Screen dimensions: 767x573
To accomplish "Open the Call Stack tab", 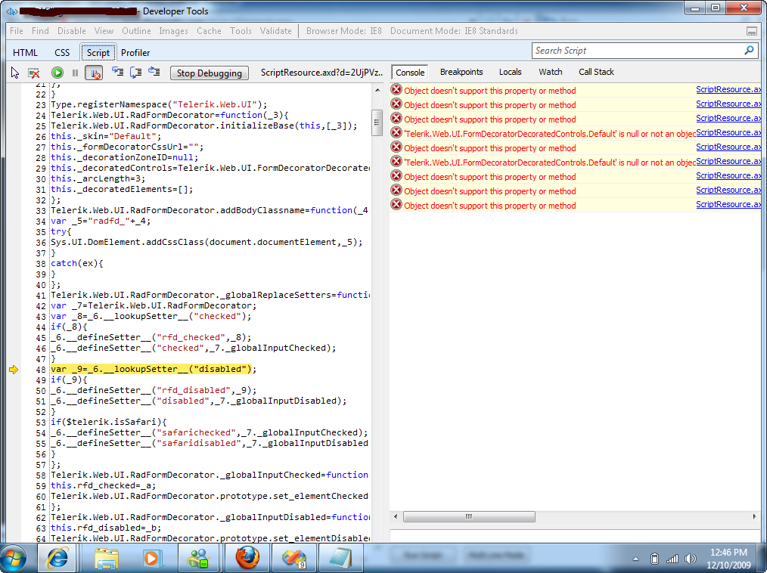I will coord(596,72).
